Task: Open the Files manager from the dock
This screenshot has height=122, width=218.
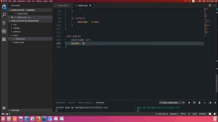Action: (x=9, y=119)
